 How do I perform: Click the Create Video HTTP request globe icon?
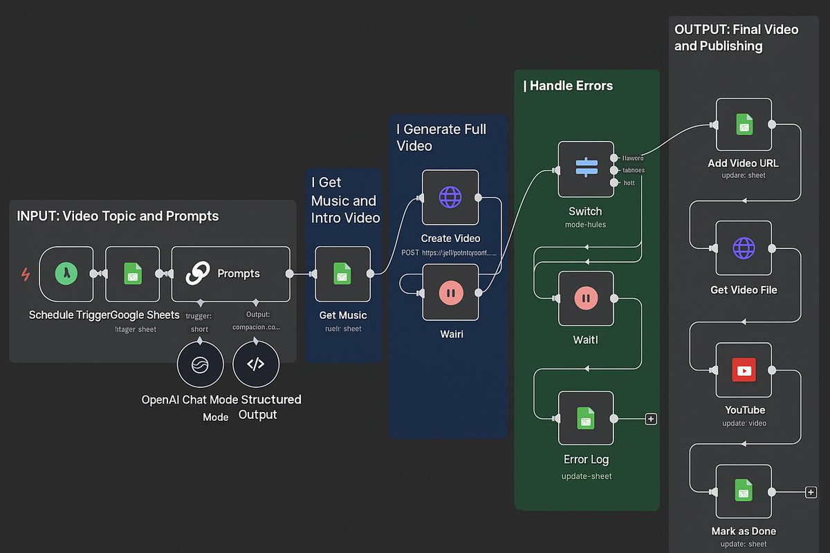(450, 198)
